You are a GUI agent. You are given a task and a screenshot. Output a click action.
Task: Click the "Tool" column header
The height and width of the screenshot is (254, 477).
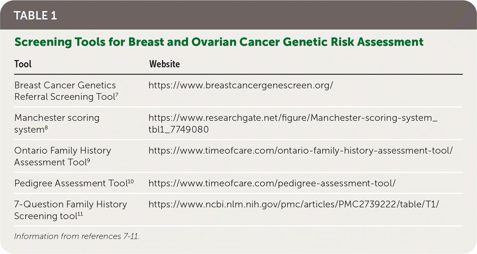(x=23, y=64)
